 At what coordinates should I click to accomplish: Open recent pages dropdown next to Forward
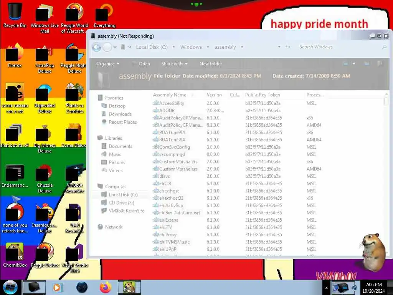tap(115, 47)
